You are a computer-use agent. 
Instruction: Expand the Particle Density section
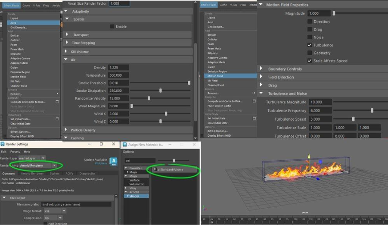pos(65,130)
